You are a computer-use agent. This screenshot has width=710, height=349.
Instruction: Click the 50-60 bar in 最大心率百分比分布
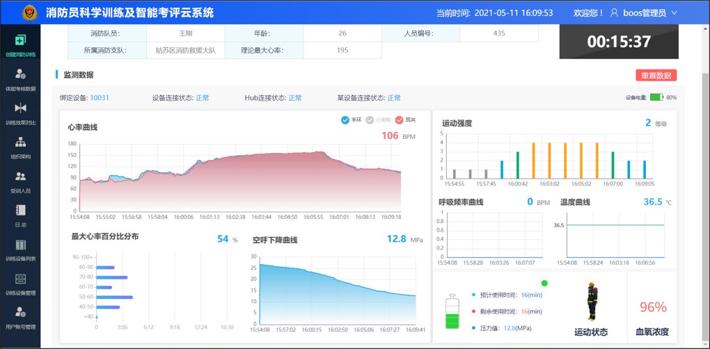click(114, 297)
